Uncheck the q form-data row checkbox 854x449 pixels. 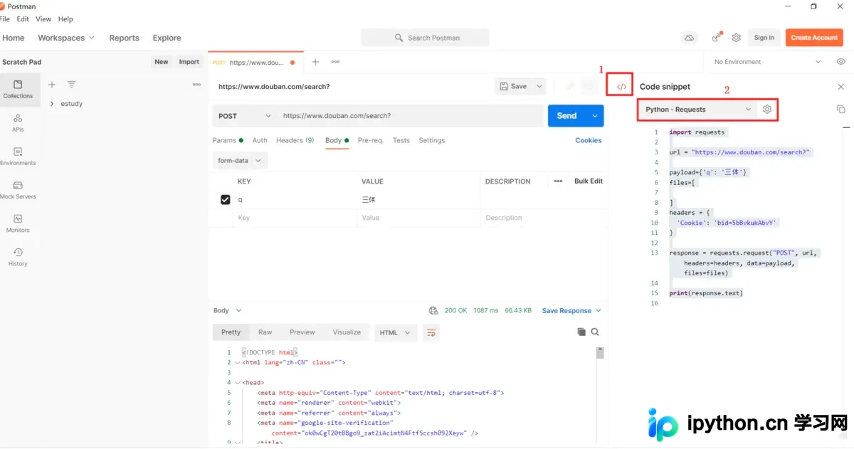(226, 200)
